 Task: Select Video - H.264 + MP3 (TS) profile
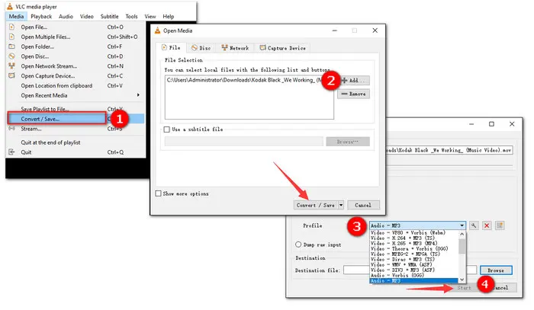(414, 238)
